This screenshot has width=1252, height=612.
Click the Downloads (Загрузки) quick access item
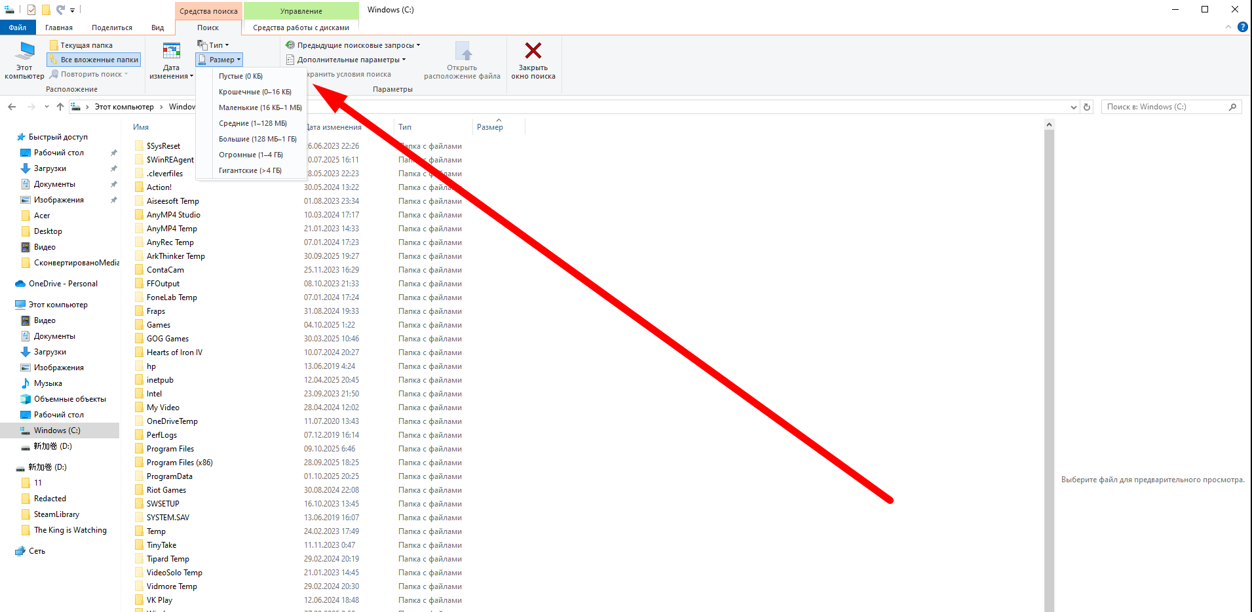pyautogui.click(x=50, y=168)
